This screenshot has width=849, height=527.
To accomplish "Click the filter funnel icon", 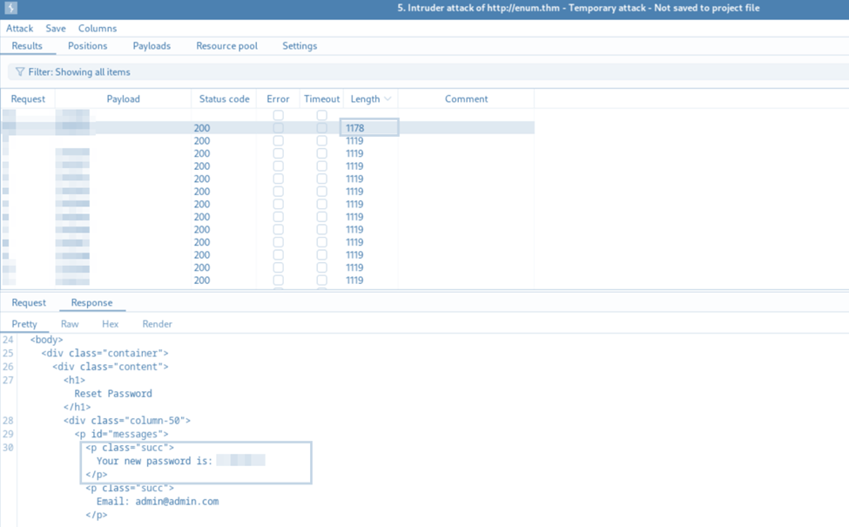I will 20,71.
